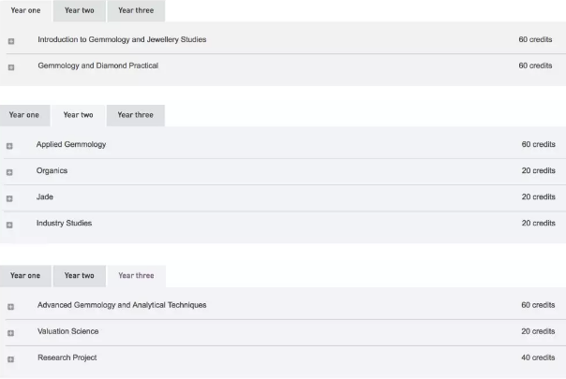This screenshot has height=379, width=566.
Task: Click the Valuation Science module title
Action: coord(68,331)
